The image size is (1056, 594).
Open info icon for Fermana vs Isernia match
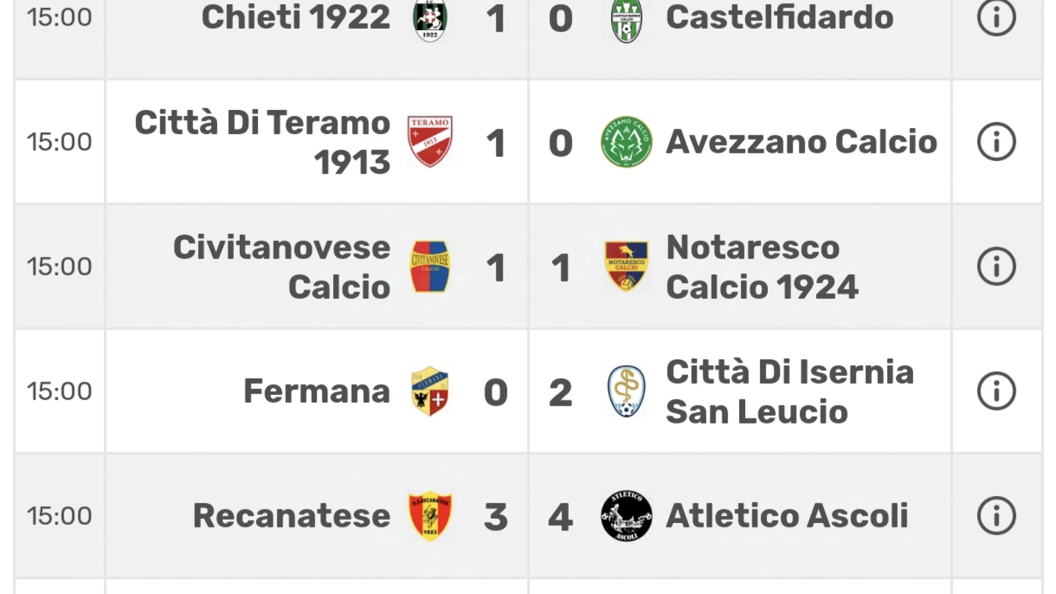click(x=996, y=392)
